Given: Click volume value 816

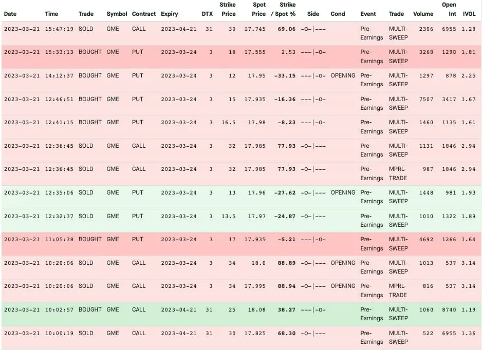Looking at the screenshot, I should point(428,286).
